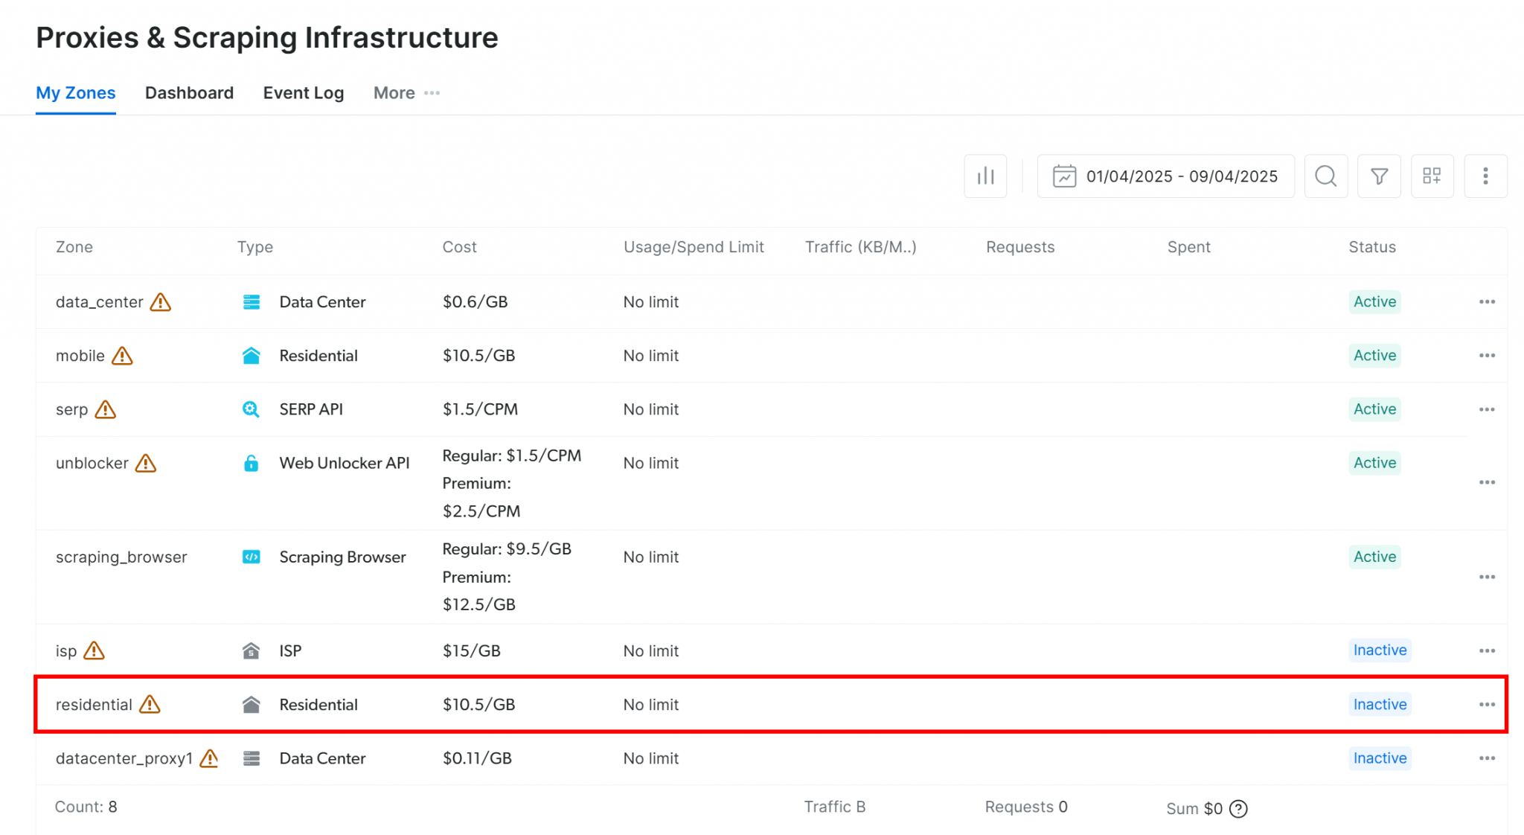
Task: Click the Count: 8 footer text
Action: [86, 807]
